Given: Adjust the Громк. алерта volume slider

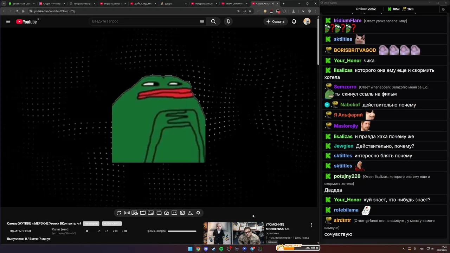Looking at the screenshot, I should point(182,231).
